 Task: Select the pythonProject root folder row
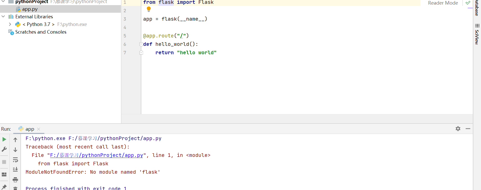tap(60, 2)
